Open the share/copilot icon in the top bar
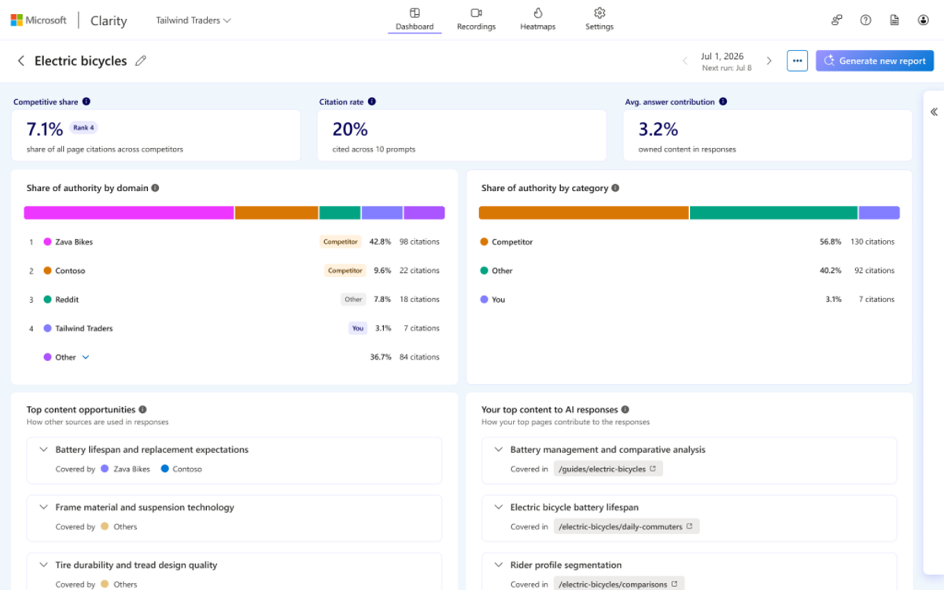The image size is (944, 590). click(x=837, y=20)
